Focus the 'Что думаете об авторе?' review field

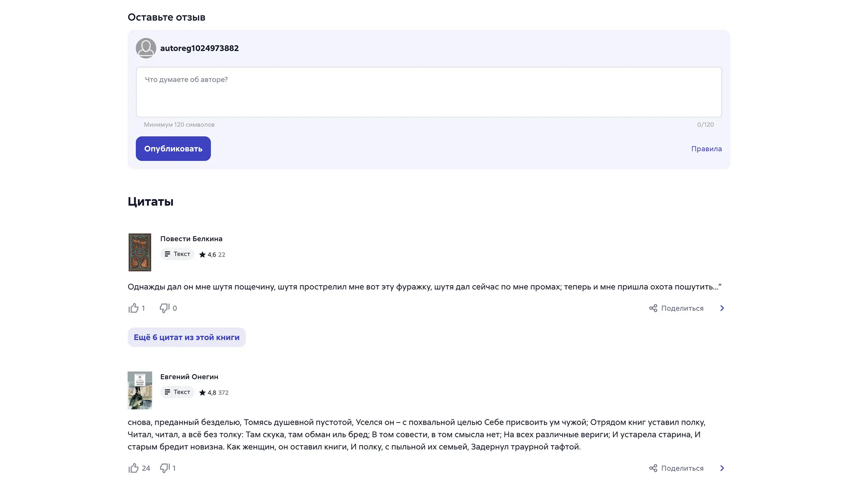click(429, 92)
